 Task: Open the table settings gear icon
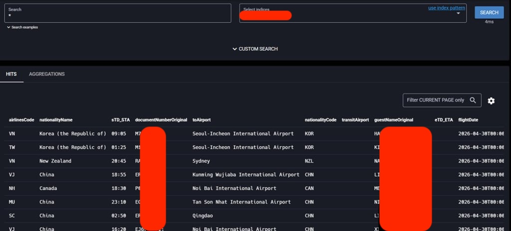[x=491, y=101]
